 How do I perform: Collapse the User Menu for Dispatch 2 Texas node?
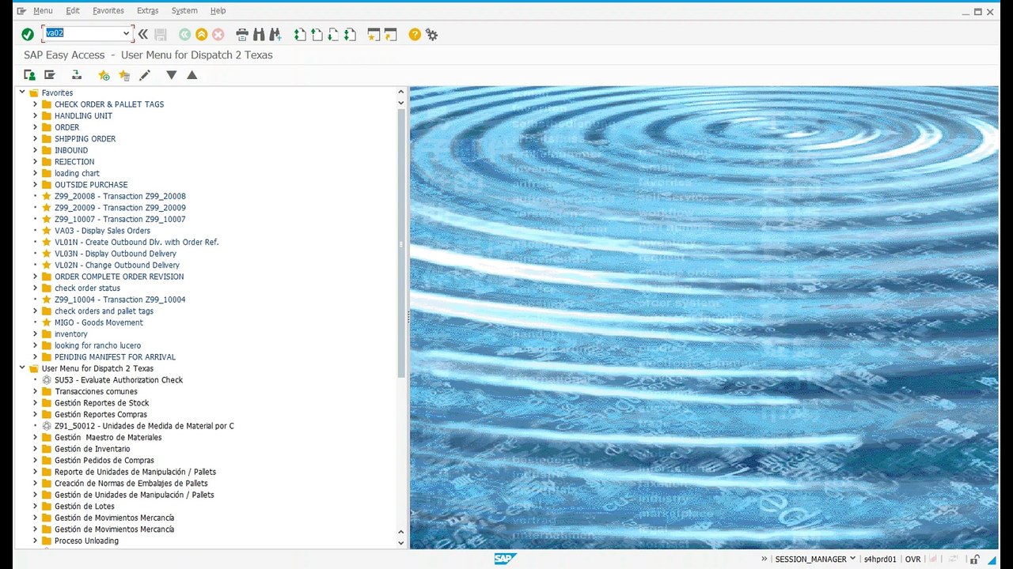[22, 368]
